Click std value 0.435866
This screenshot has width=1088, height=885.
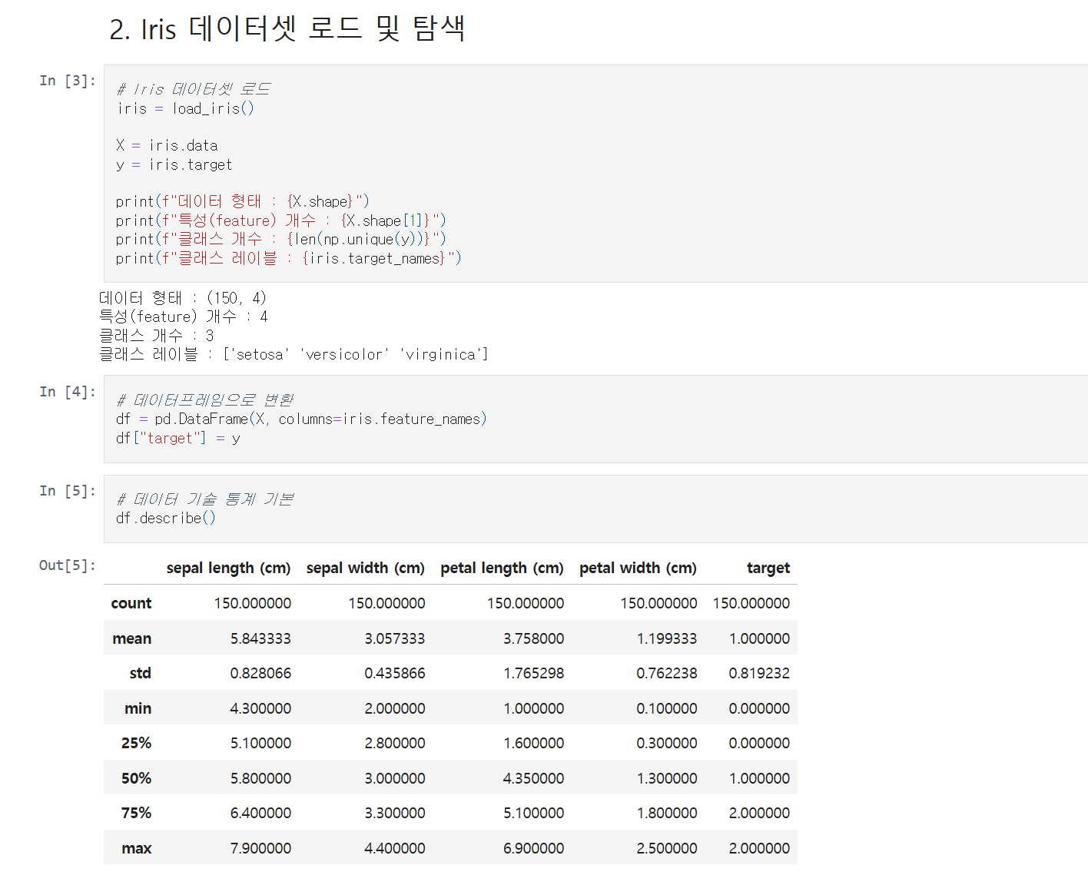click(x=395, y=673)
